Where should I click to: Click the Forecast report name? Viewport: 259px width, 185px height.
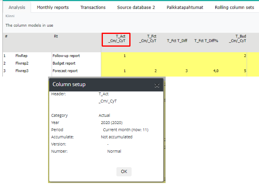point(65,71)
